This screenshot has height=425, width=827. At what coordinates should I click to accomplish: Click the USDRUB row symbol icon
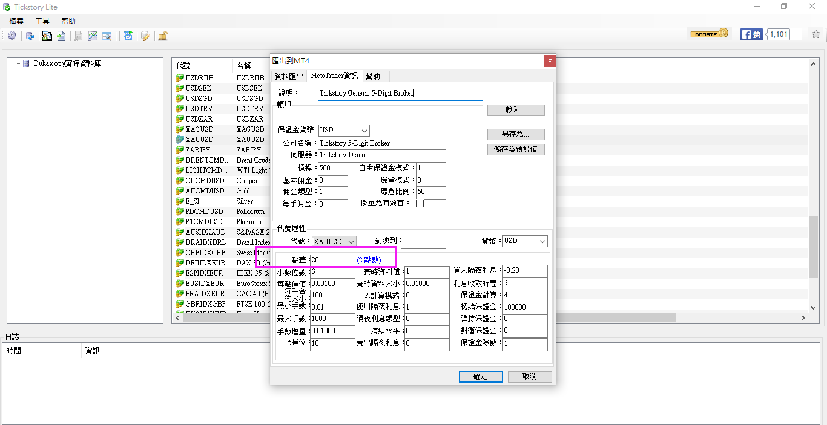point(180,78)
